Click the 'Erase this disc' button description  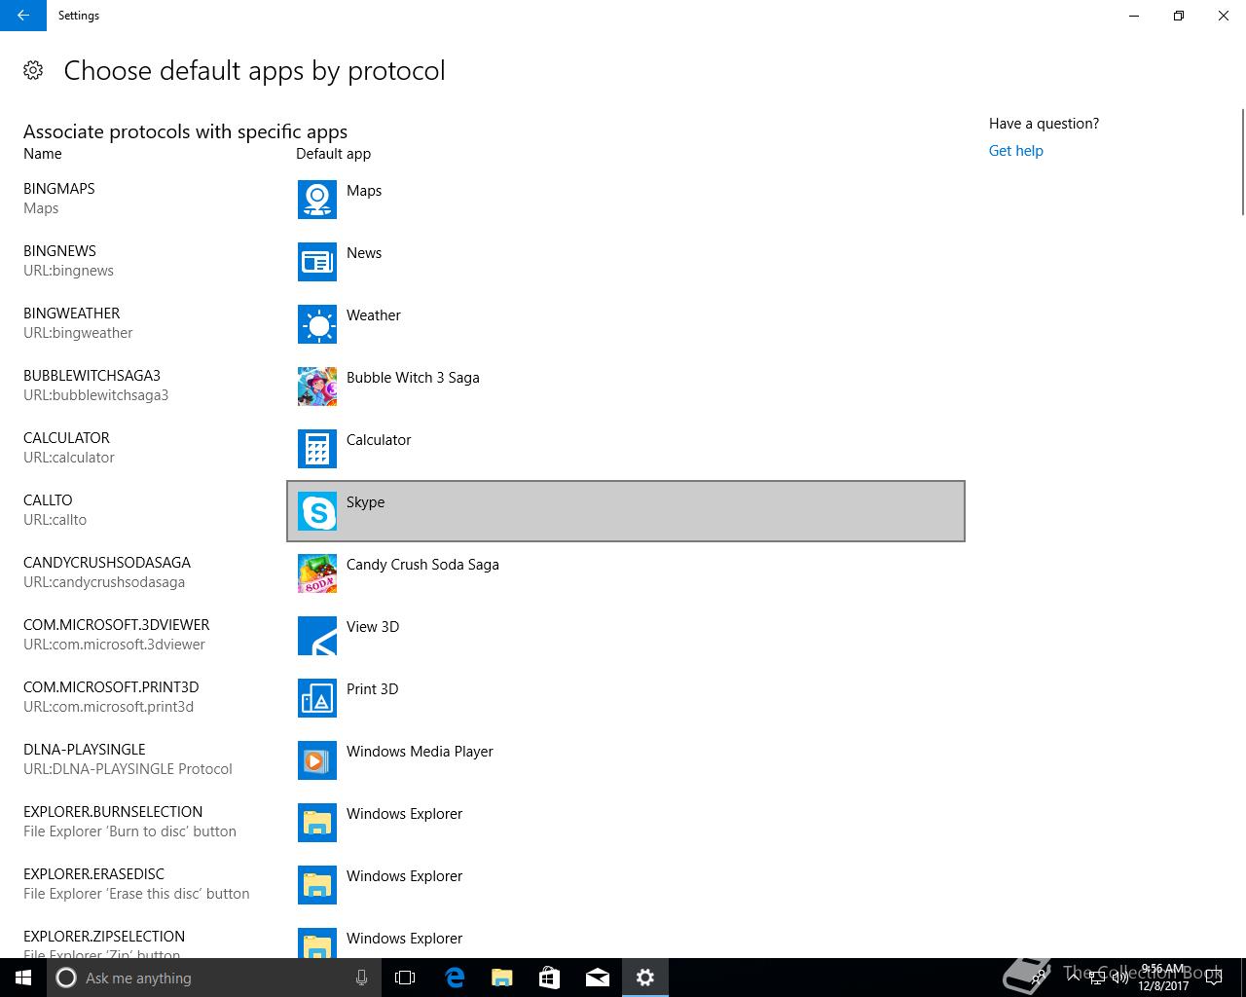click(136, 894)
